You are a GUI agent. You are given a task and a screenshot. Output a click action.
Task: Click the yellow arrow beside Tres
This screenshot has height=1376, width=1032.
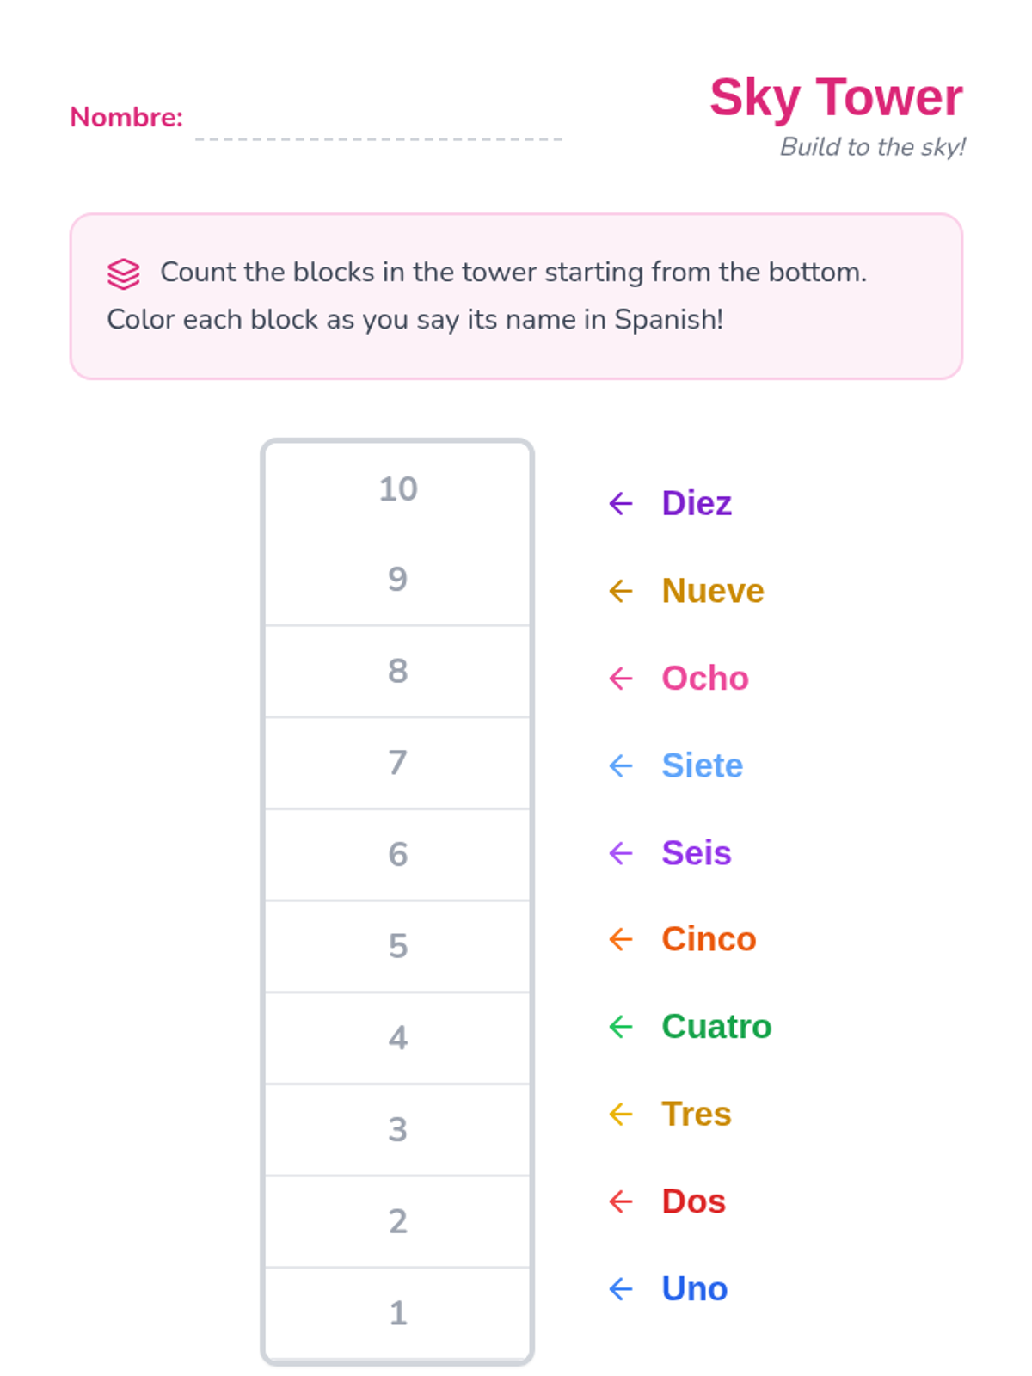tap(620, 1115)
